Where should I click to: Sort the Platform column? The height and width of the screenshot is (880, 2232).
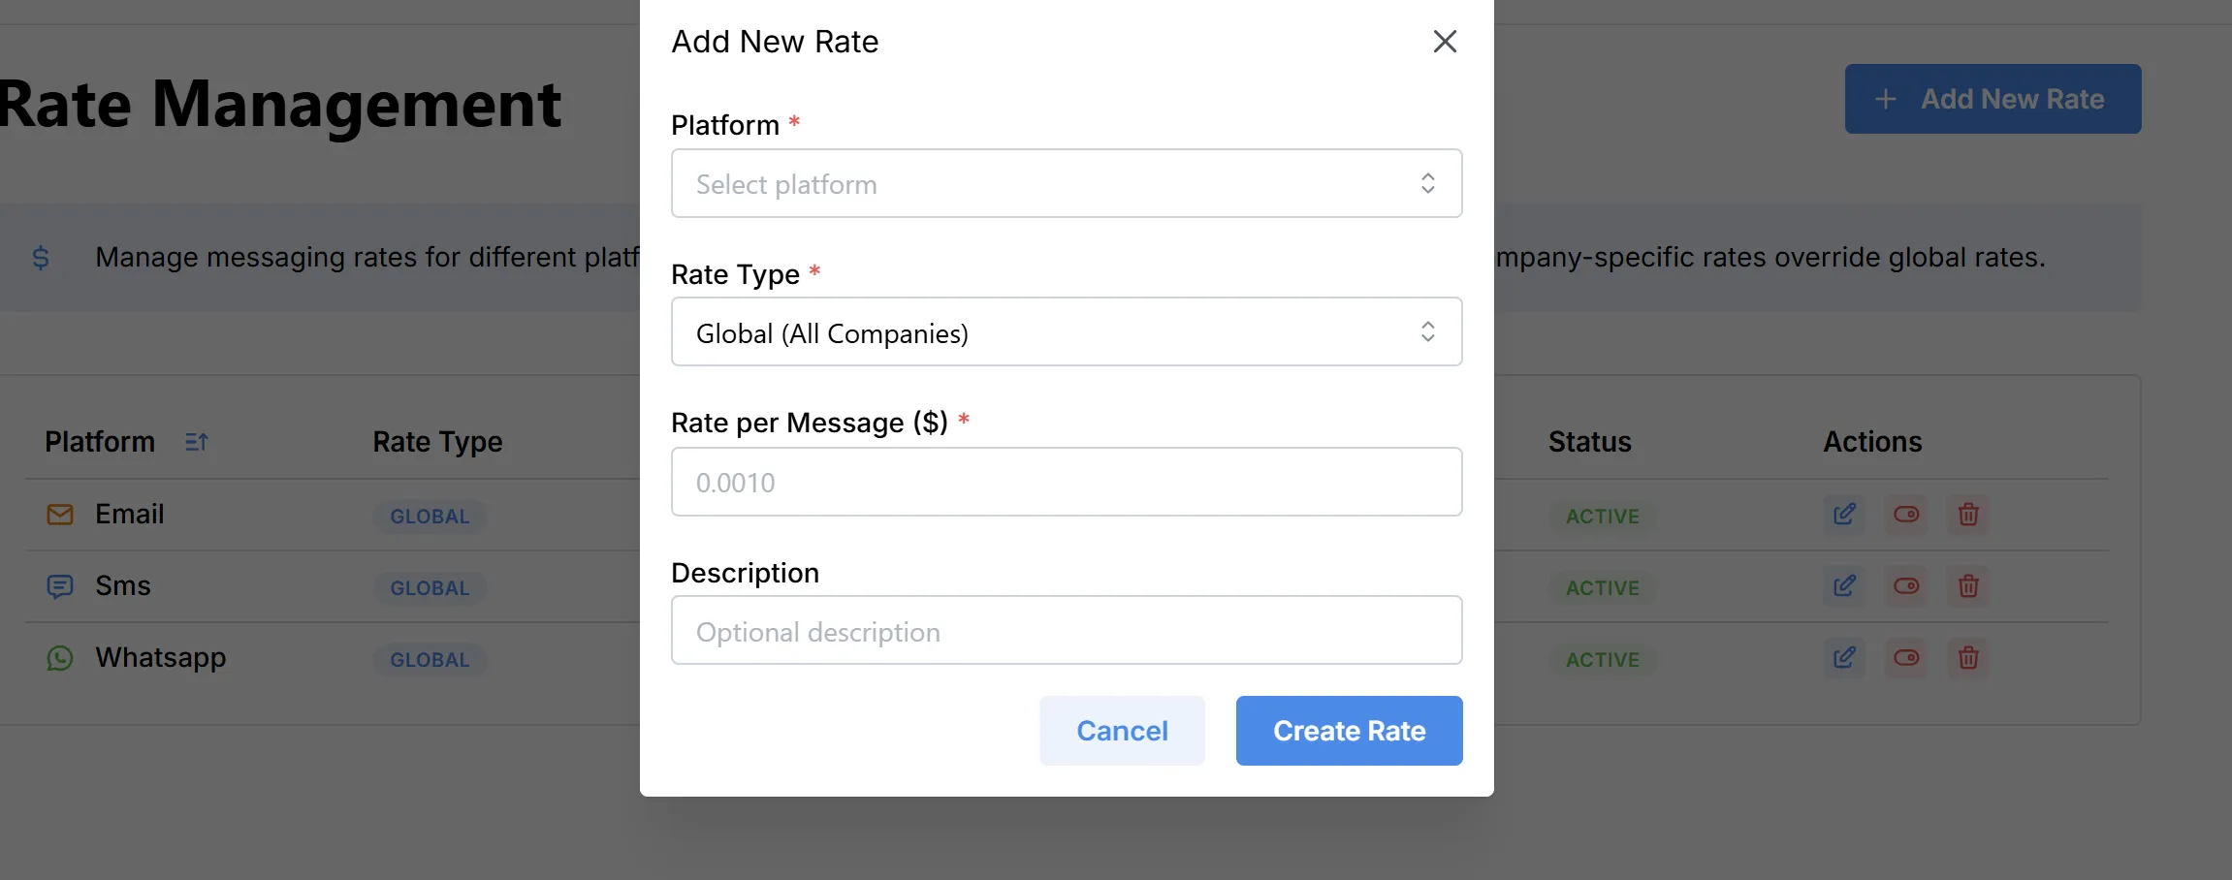tap(197, 442)
